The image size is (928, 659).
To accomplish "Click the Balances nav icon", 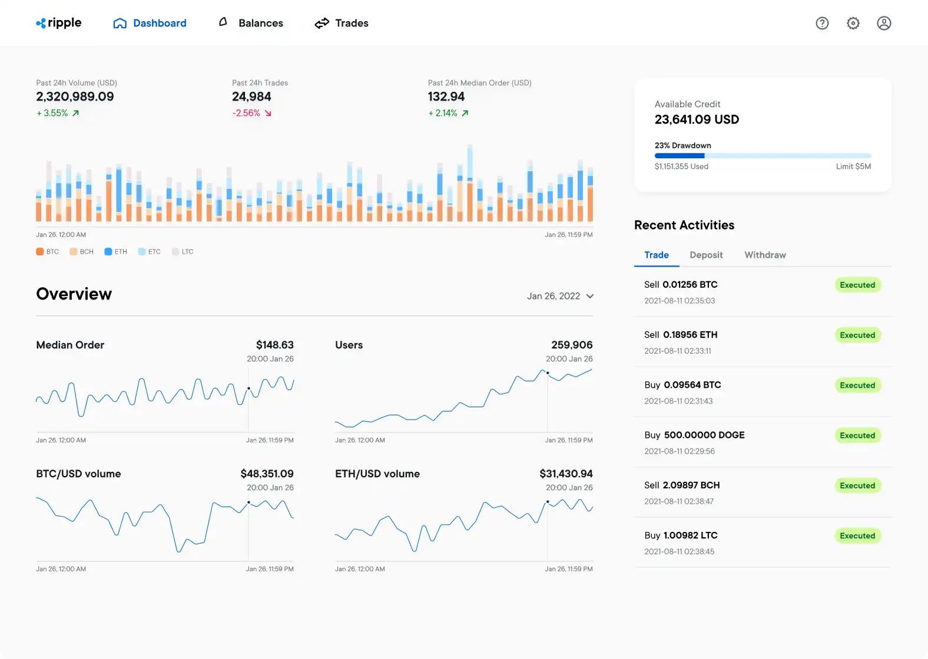I will pos(223,22).
